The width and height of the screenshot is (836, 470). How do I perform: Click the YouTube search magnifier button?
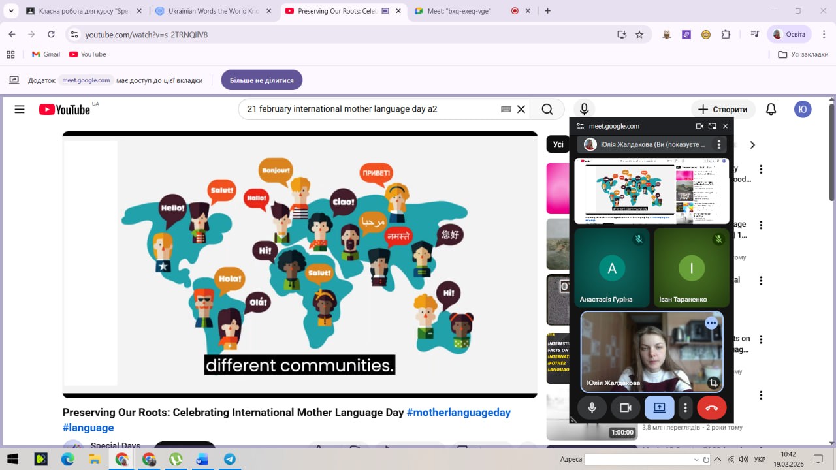tap(547, 110)
